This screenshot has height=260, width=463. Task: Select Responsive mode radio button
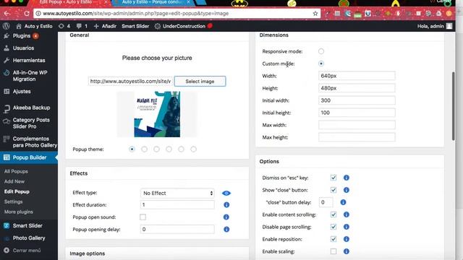point(321,51)
